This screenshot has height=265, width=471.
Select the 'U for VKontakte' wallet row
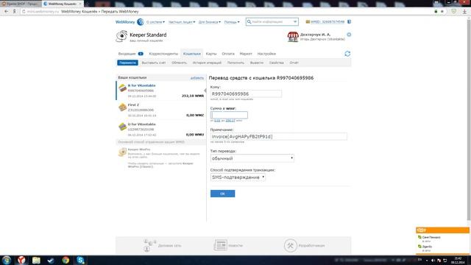(160, 130)
